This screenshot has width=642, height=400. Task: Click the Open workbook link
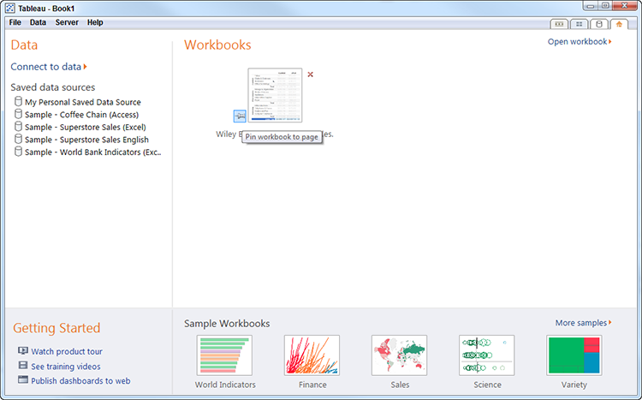pyautogui.click(x=580, y=42)
